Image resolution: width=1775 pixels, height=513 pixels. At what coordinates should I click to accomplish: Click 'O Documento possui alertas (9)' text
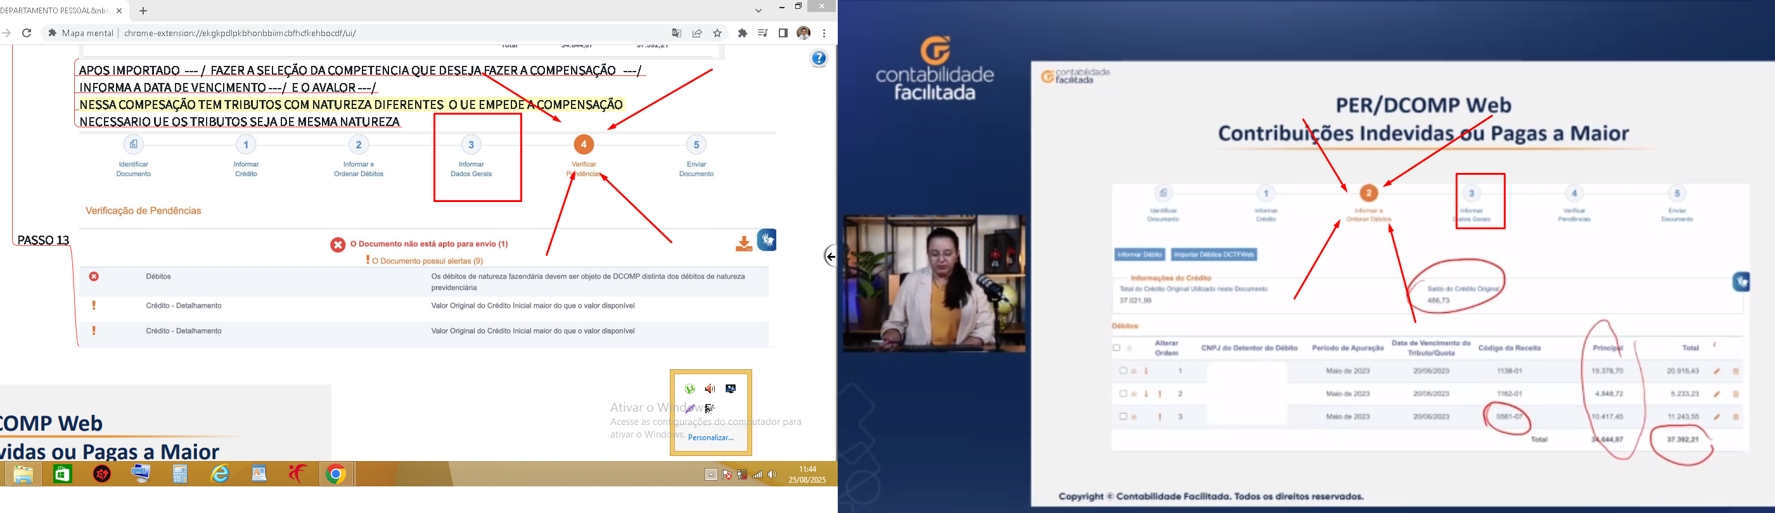427,261
